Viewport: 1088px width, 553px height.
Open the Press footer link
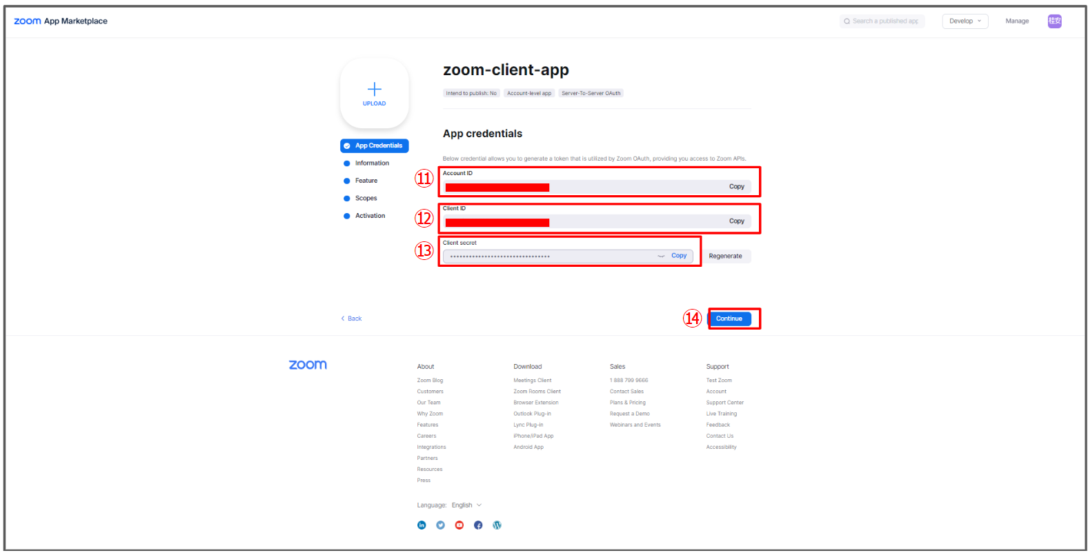pos(424,481)
